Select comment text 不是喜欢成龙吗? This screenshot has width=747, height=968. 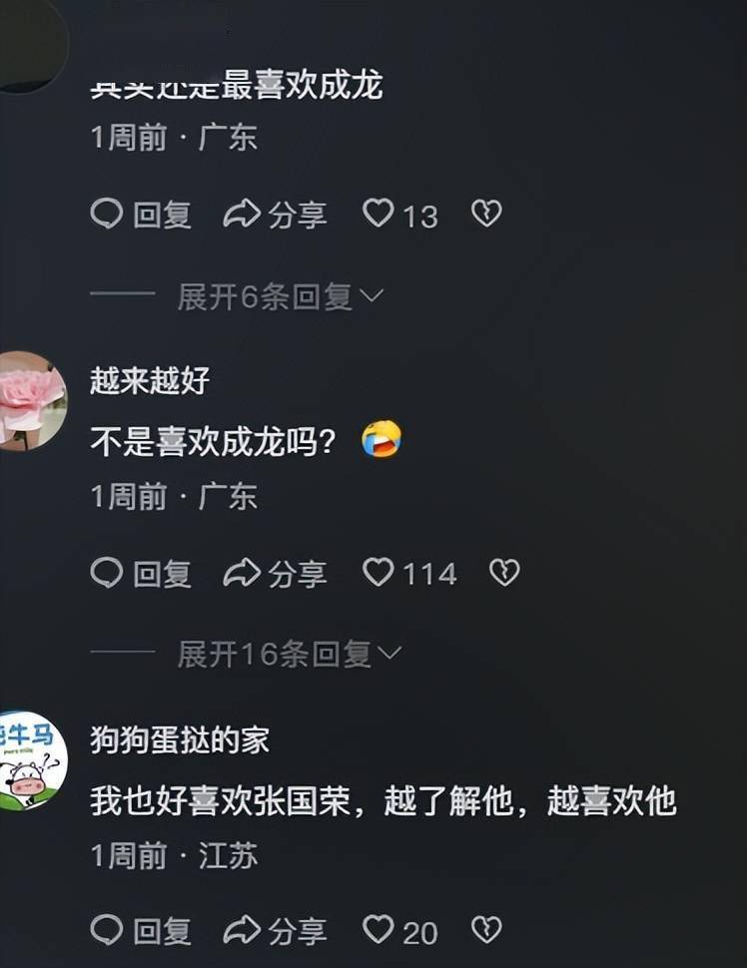(x=213, y=441)
